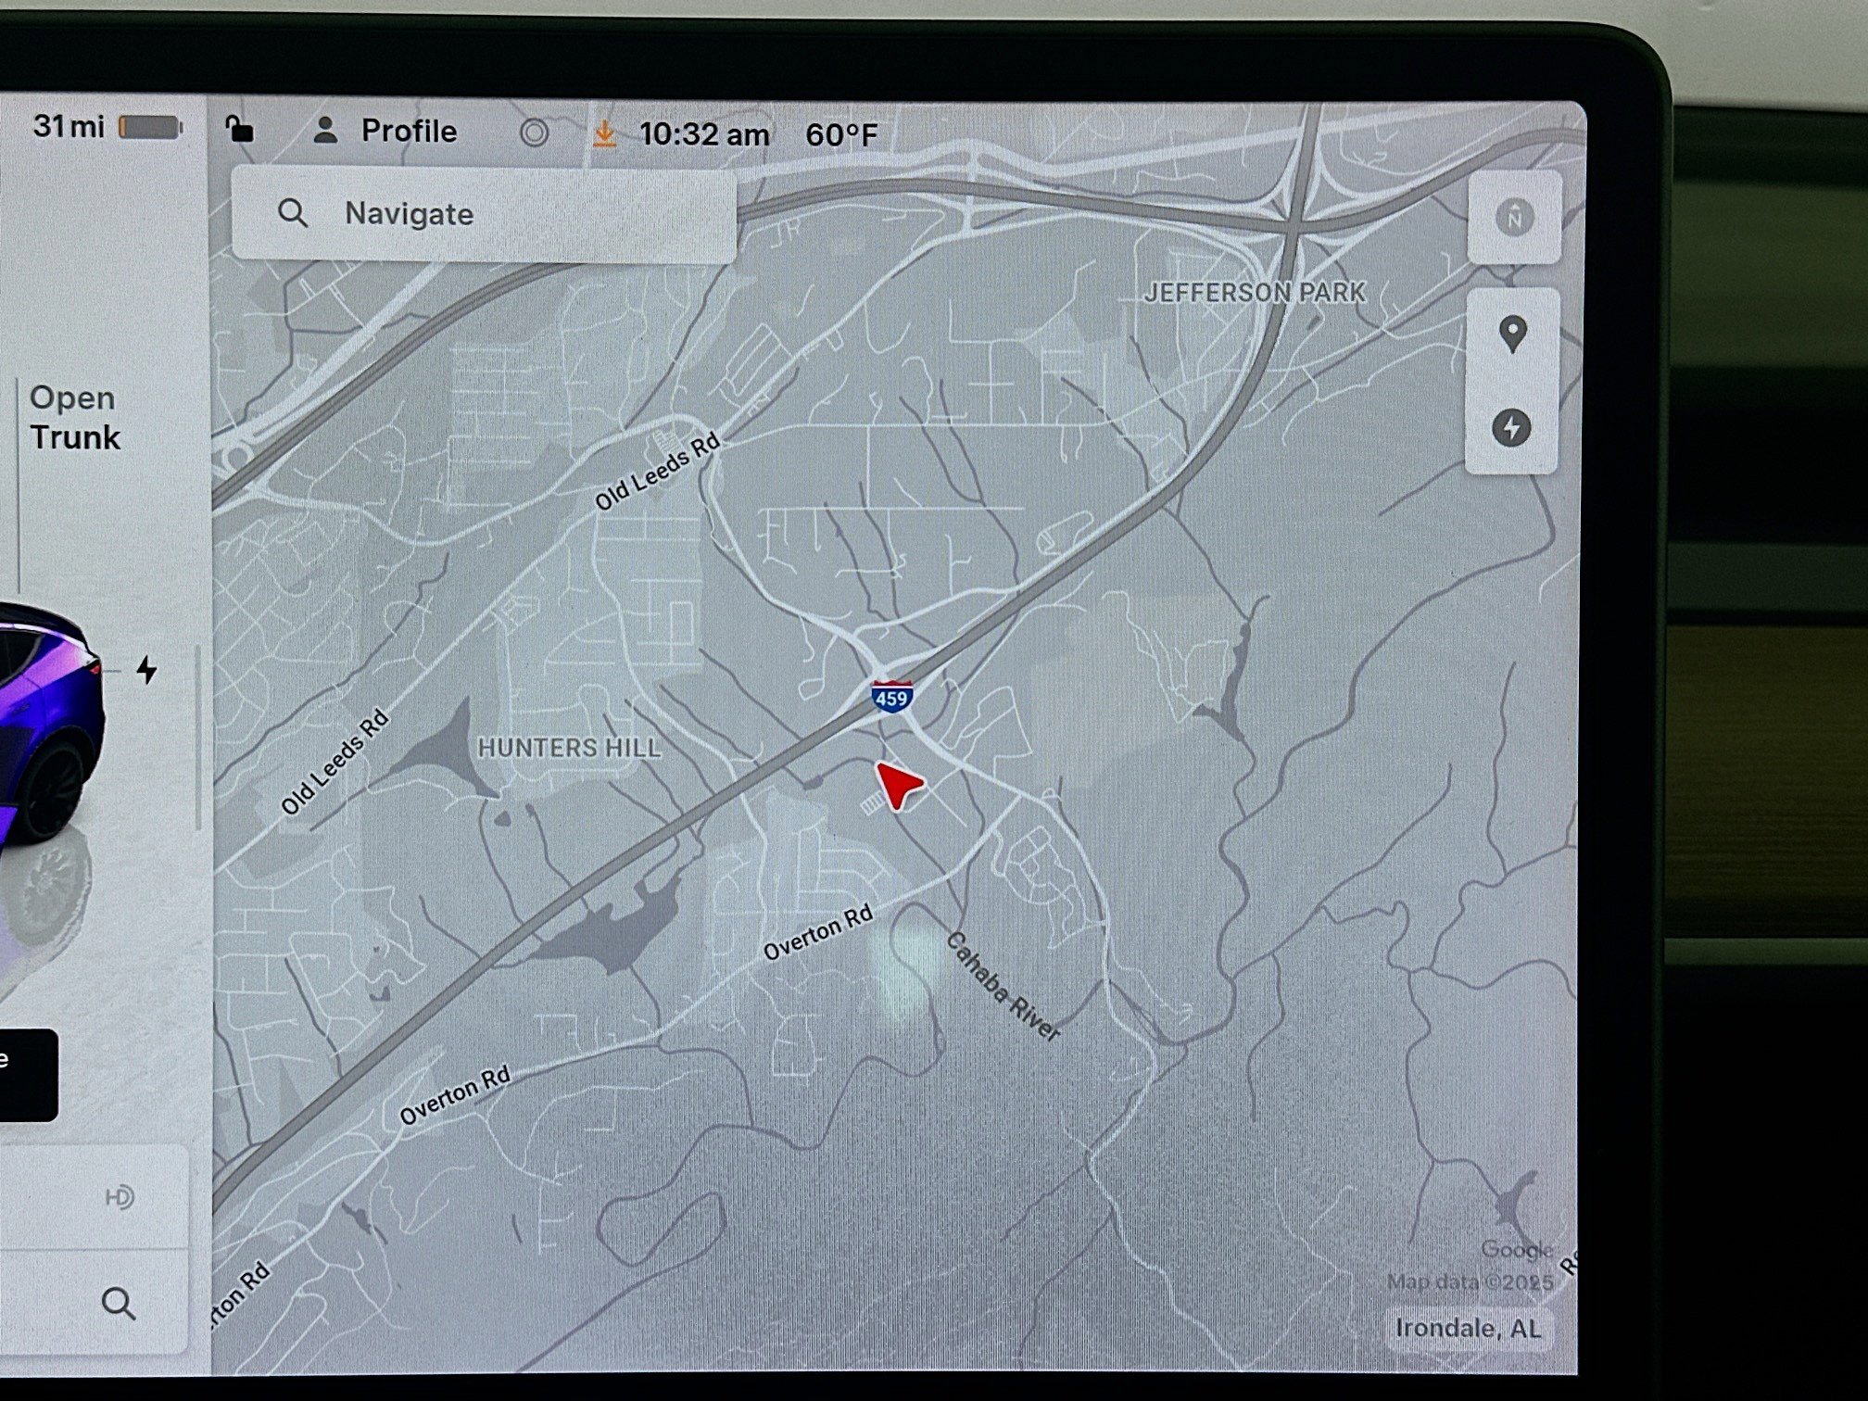The height and width of the screenshot is (1401, 1868).
Task: Tap the circular dashcam icon
Action: 534,133
